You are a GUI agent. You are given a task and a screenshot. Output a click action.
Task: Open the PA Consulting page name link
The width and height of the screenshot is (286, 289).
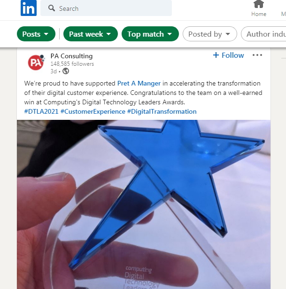coord(71,56)
